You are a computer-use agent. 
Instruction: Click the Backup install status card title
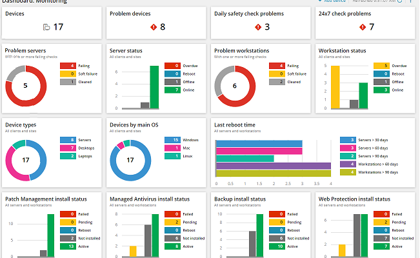pyautogui.click(x=240, y=199)
